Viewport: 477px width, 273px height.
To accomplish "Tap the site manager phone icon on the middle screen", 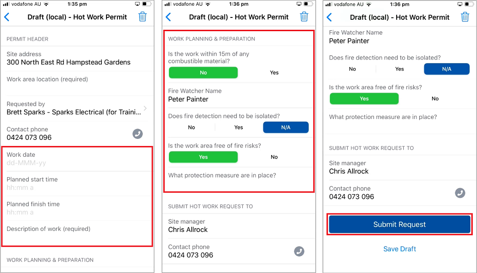I will pos(299,251).
